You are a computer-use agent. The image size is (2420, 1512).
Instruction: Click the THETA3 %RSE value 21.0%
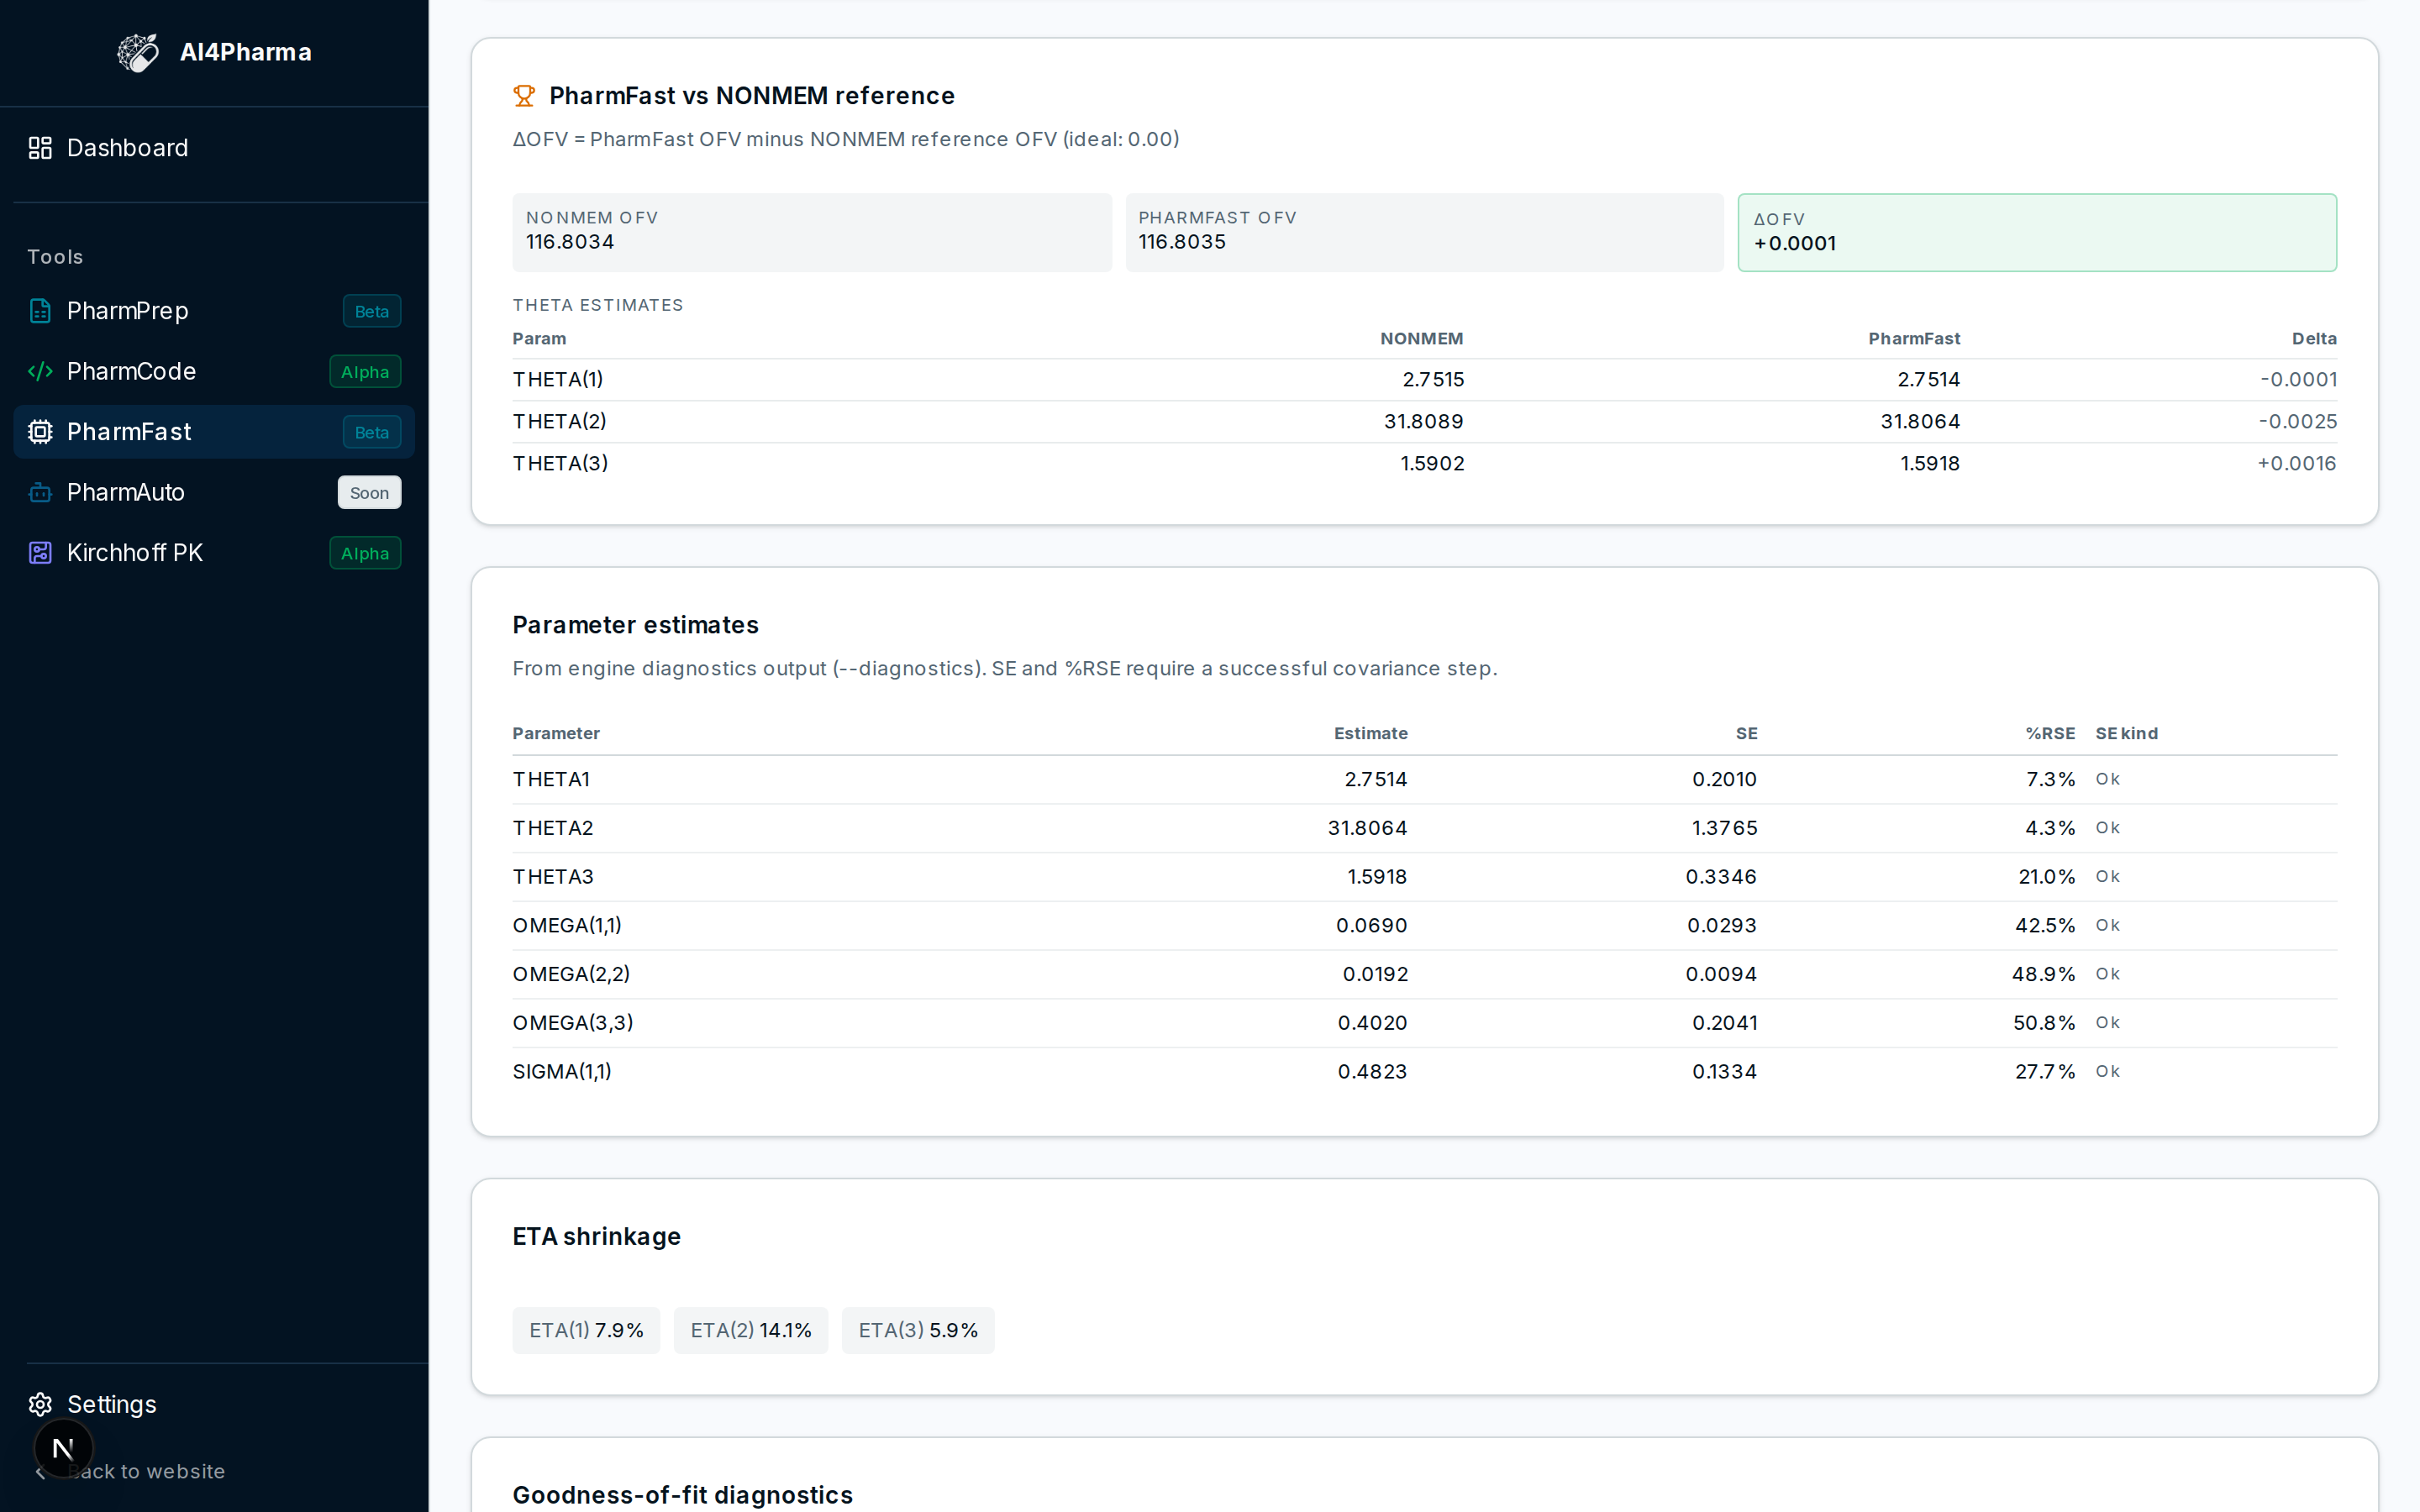point(2046,877)
